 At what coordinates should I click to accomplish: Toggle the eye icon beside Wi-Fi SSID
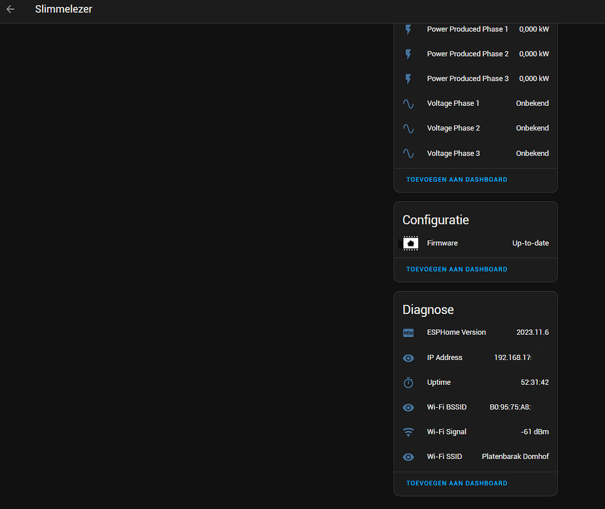coord(408,457)
